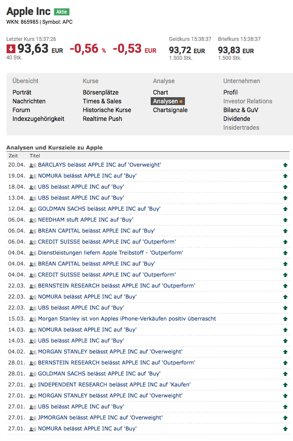This screenshot has height=441, width=293.
Task: Click green arrow in JPMORGAN row
Action: coord(285,418)
